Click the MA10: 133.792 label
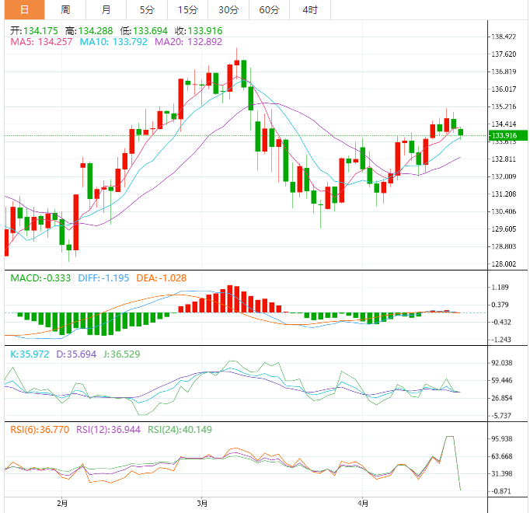 [113, 42]
